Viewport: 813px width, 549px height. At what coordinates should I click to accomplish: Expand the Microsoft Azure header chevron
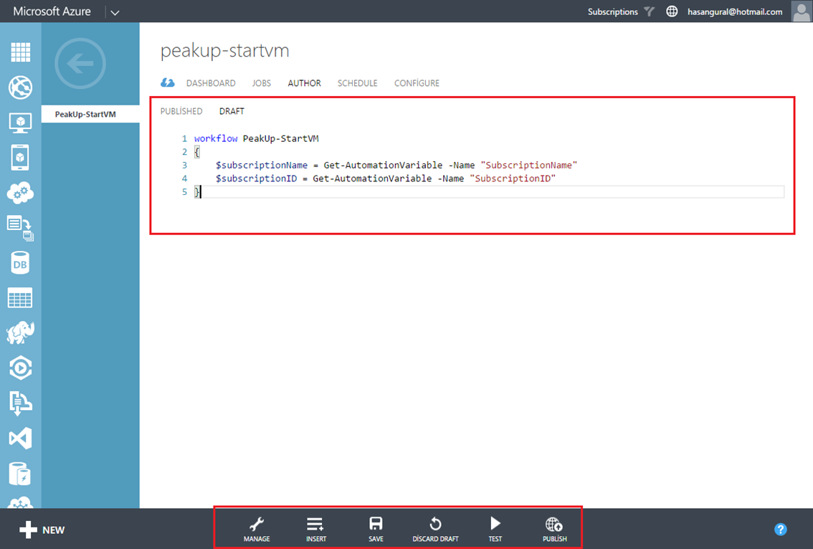(115, 12)
